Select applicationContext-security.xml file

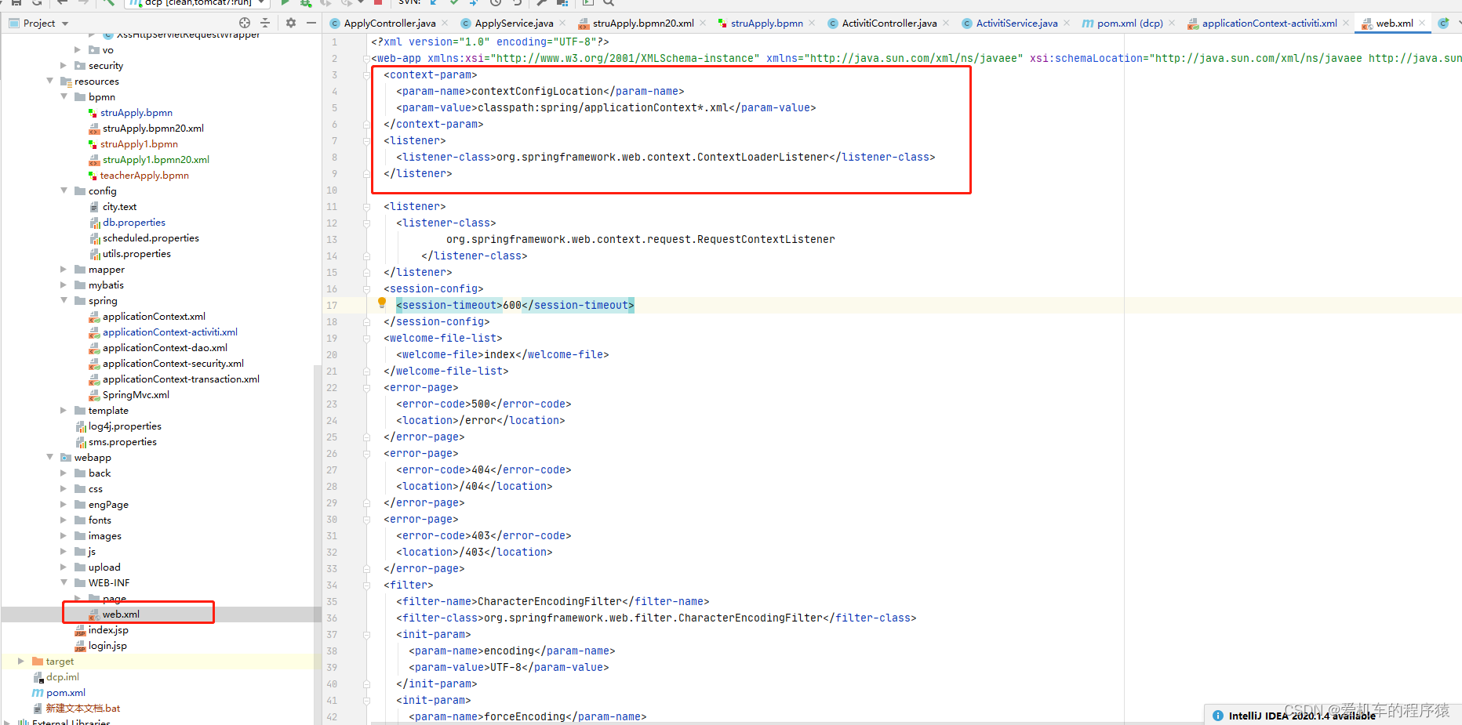click(173, 364)
